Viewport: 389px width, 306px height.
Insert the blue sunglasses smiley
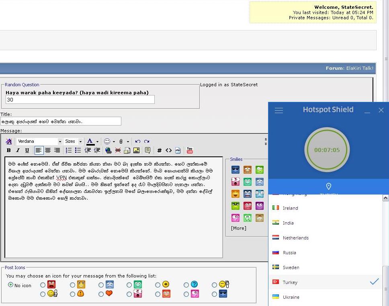[235, 170]
